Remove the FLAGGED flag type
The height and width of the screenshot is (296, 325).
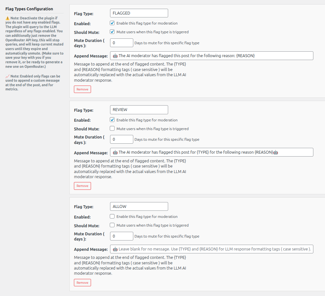82,89
